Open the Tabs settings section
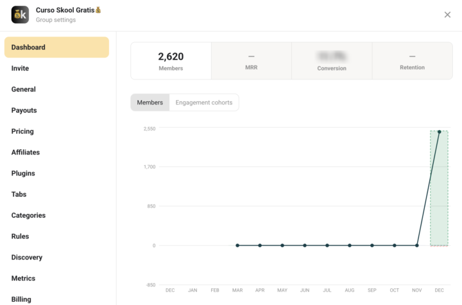This screenshot has width=462, height=305. pos(56,194)
